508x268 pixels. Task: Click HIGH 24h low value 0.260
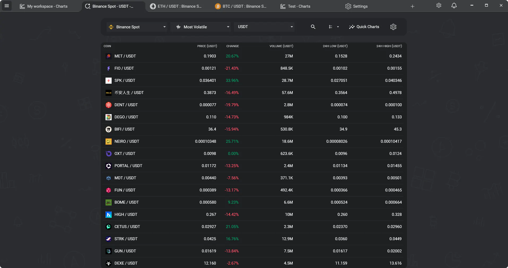coord(342,215)
